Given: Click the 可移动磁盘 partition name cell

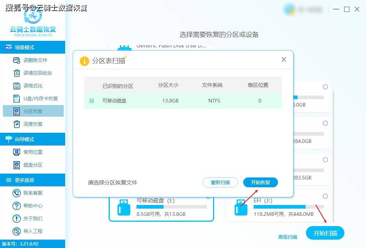Looking at the screenshot, I should (x=114, y=101).
